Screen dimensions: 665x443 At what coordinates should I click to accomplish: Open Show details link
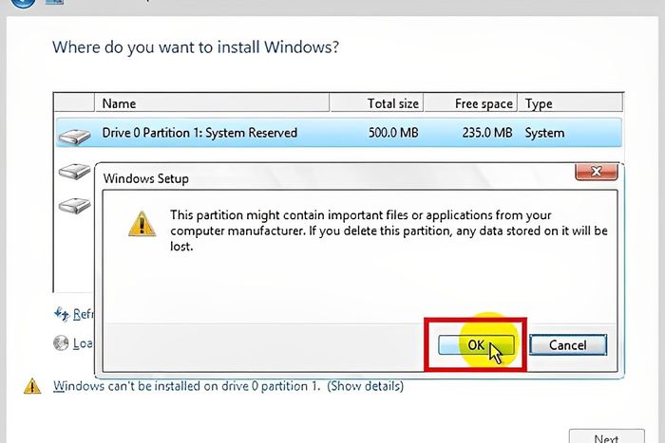[365, 386]
